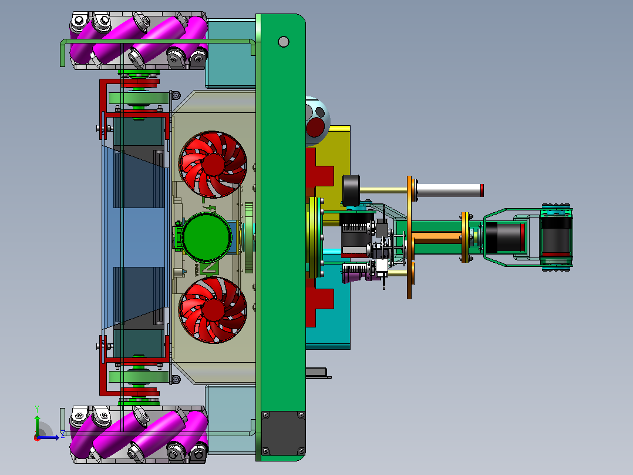Select the translucent blue panel between the wheels

click(x=135, y=237)
